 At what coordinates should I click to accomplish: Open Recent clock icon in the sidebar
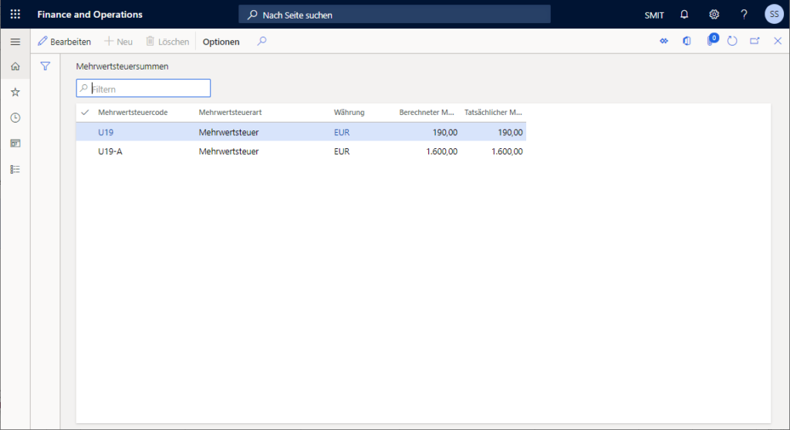[15, 117]
